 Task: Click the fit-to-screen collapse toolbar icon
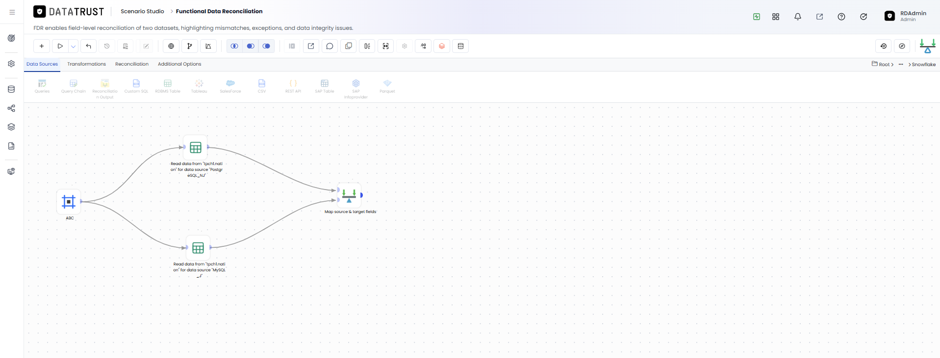386,46
